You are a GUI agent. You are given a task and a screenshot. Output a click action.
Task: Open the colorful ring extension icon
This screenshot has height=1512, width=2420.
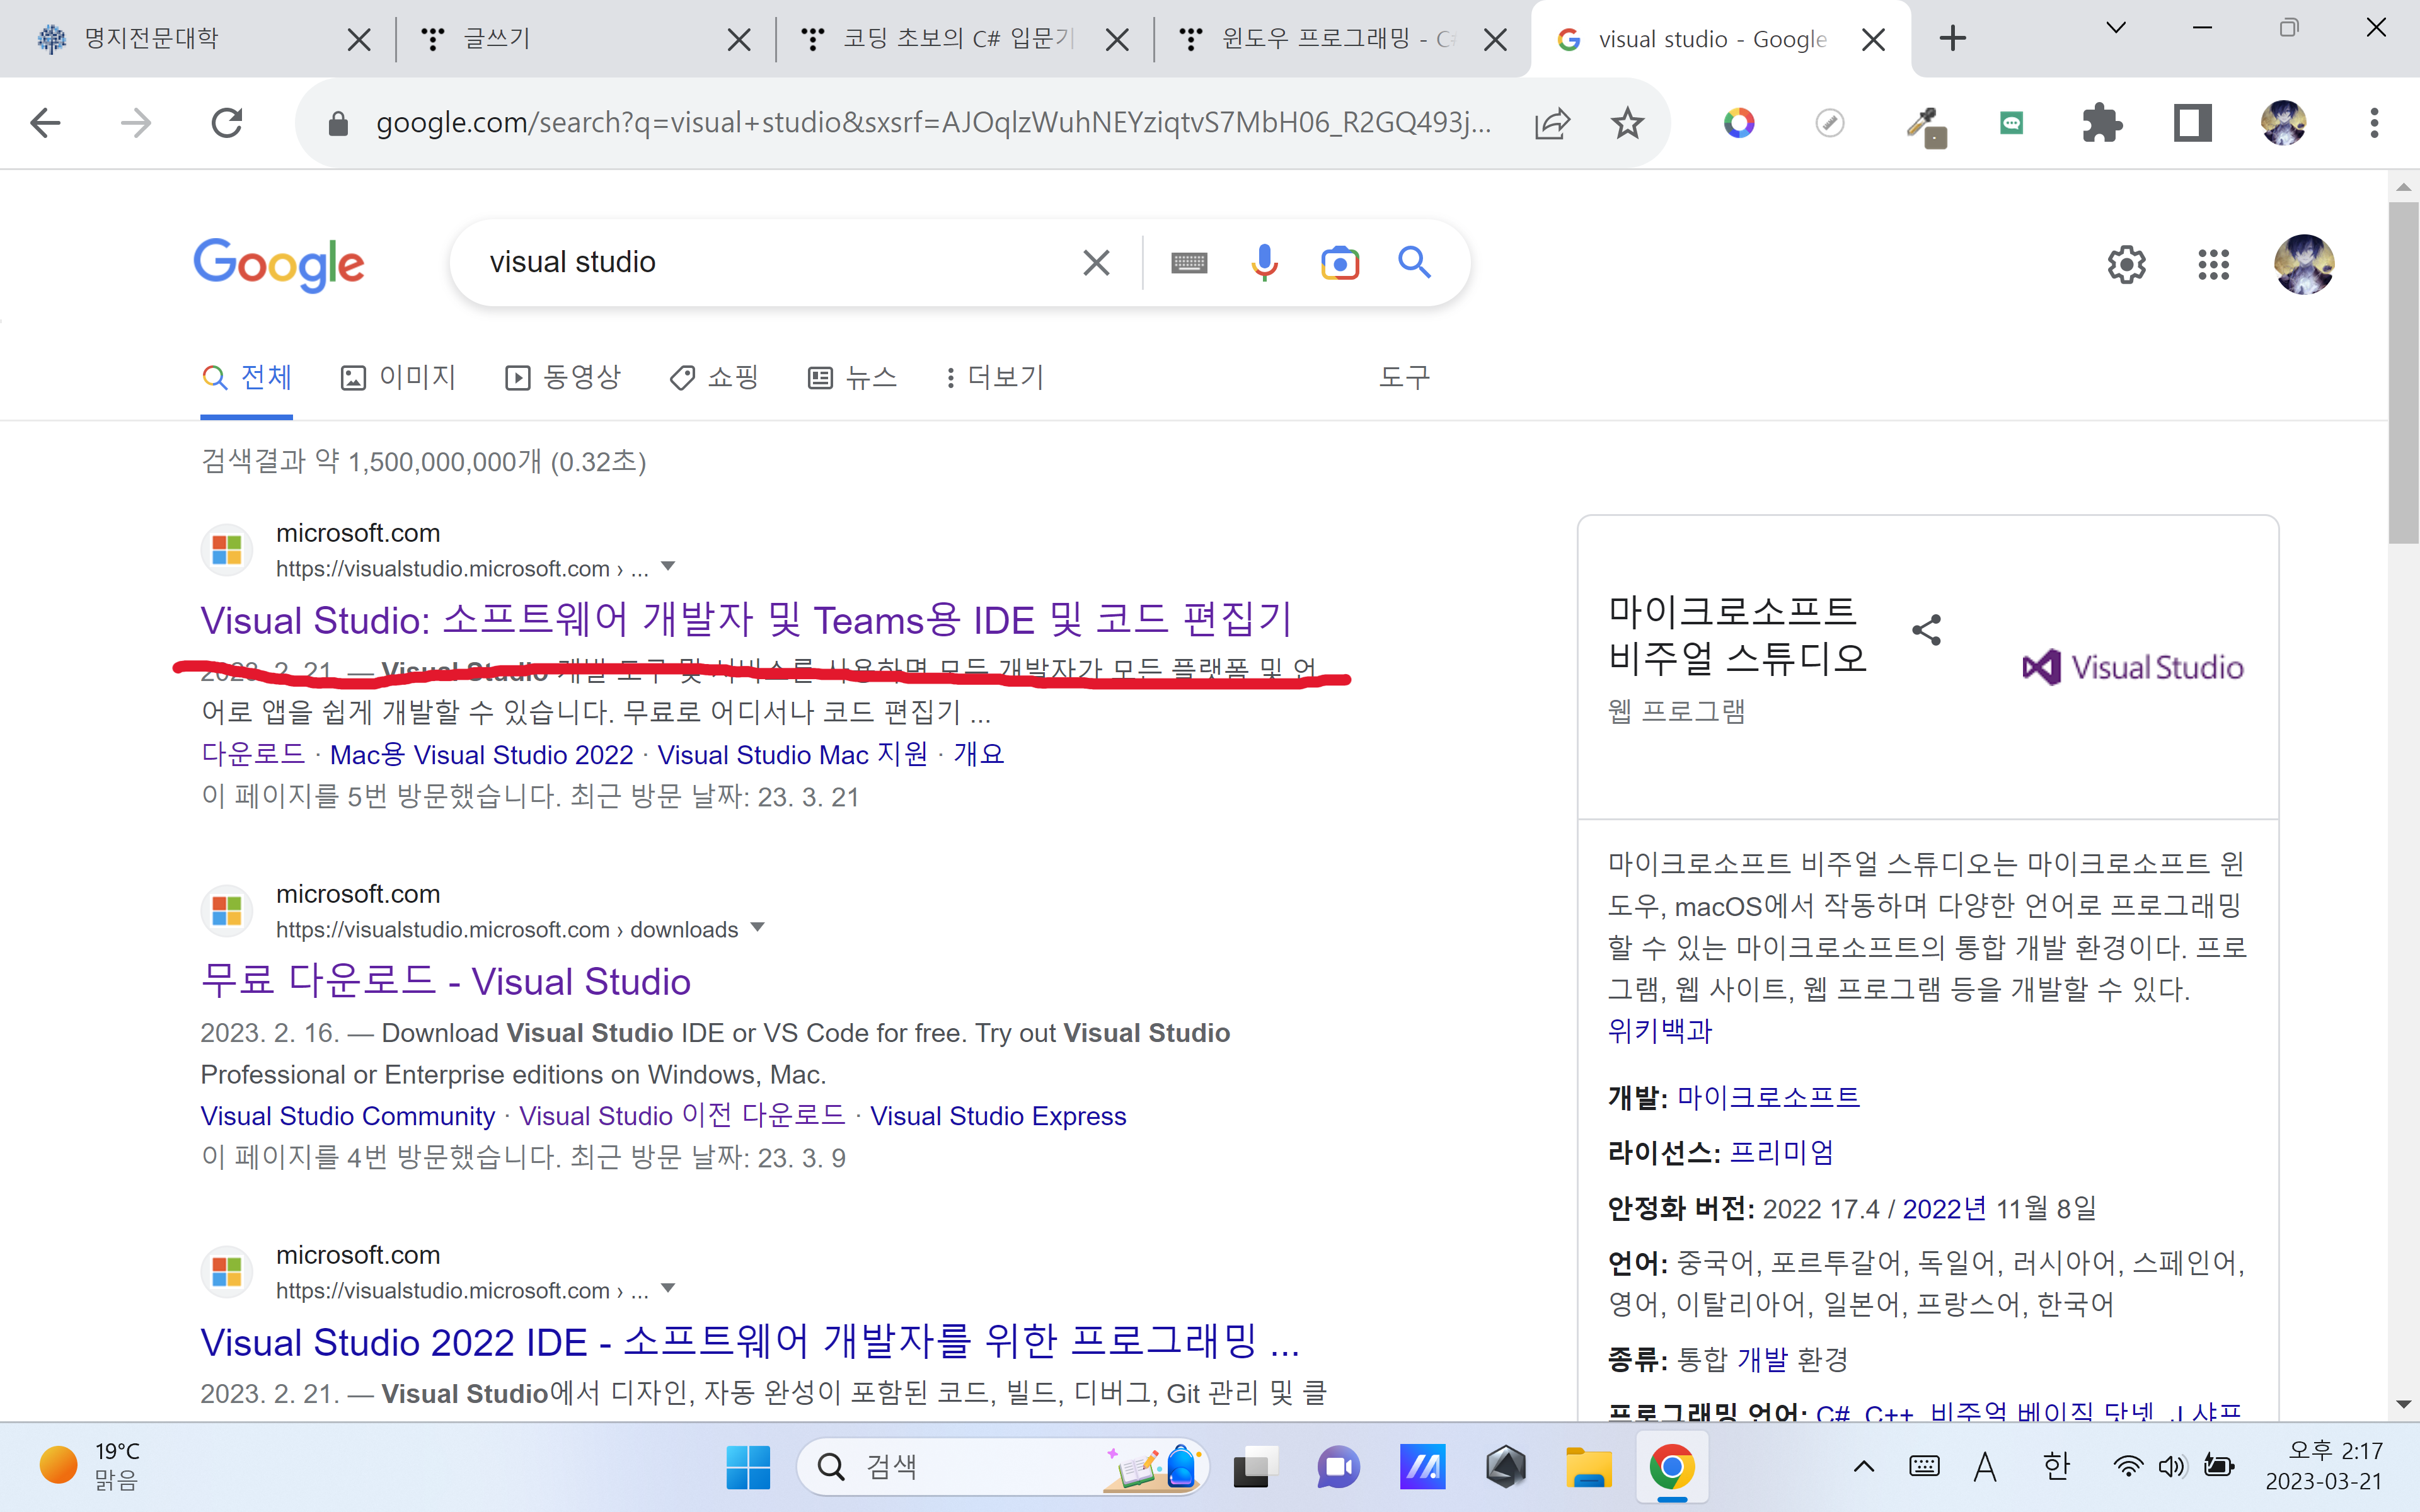tap(1739, 123)
